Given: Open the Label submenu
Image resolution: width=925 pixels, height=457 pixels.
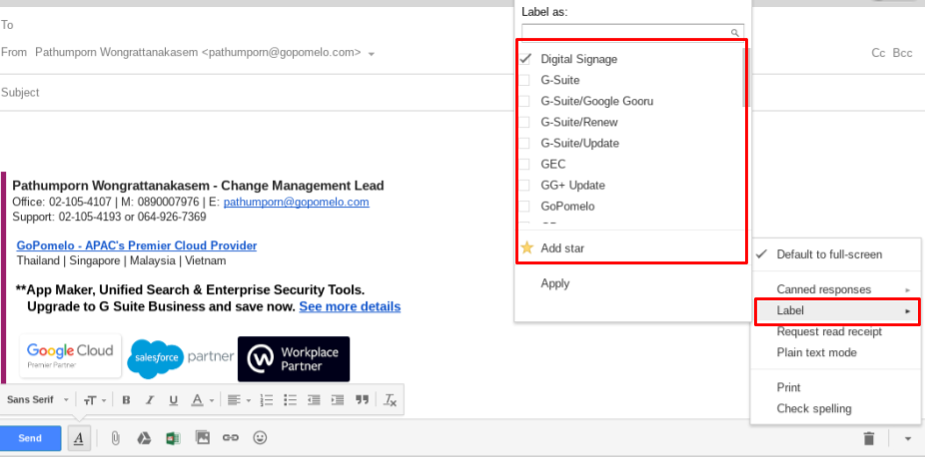Looking at the screenshot, I should [836, 311].
